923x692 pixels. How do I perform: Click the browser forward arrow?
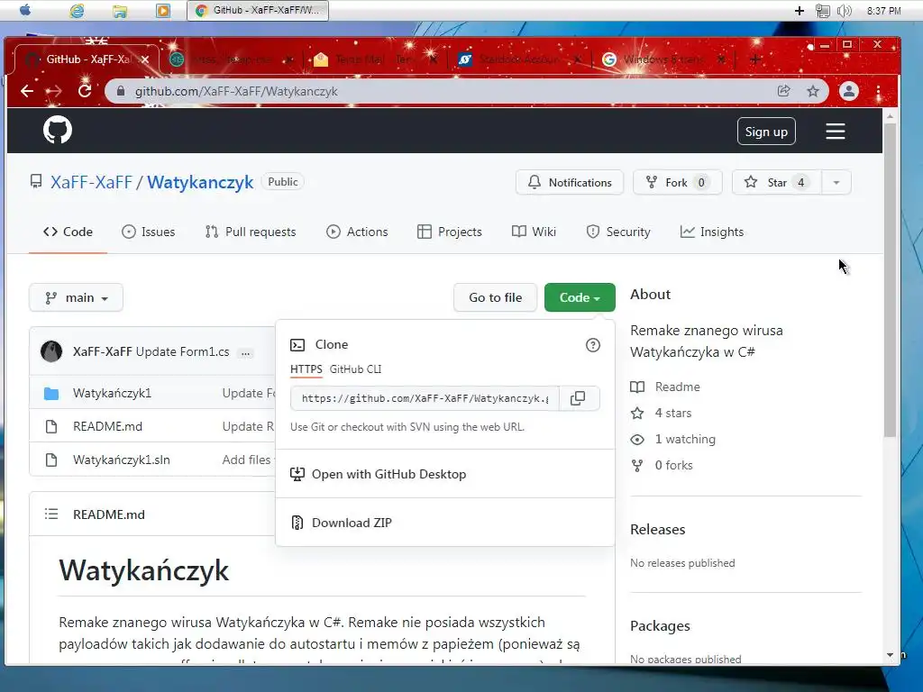[x=54, y=91]
